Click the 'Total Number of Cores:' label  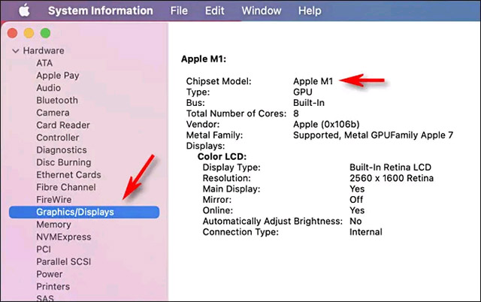[x=236, y=113]
